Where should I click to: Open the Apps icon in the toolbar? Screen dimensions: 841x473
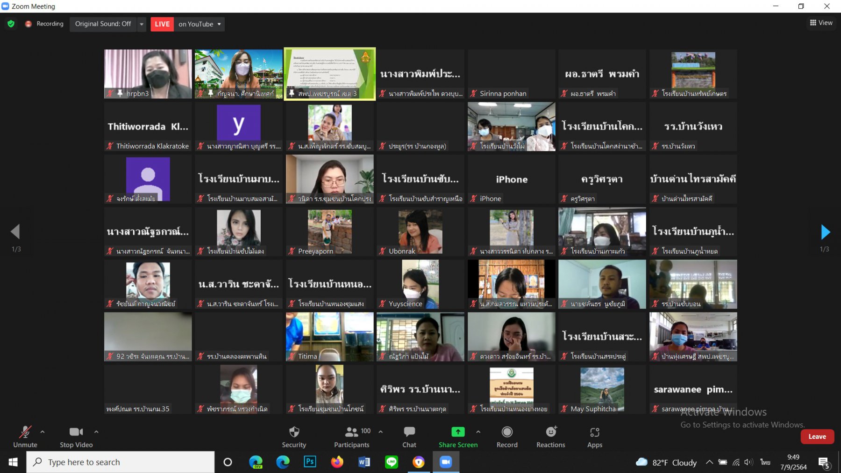594,432
